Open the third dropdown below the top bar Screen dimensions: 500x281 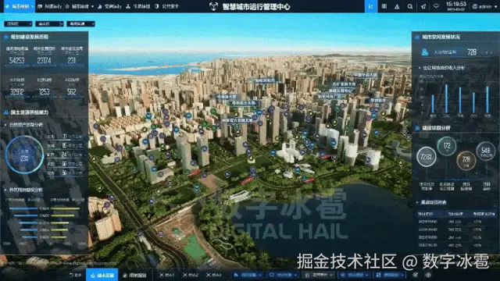(x=80, y=24)
